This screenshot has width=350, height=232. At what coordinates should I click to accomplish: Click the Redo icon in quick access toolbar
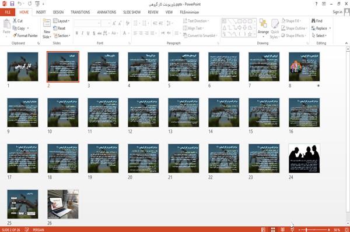[x=30, y=4]
